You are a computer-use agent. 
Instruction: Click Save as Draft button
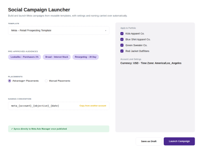(x=149, y=141)
